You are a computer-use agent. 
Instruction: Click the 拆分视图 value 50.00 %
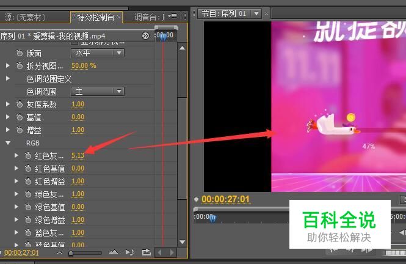(x=84, y=66)
